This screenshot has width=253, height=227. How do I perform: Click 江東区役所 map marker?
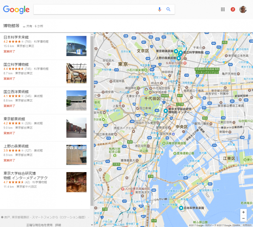point(234,122)
